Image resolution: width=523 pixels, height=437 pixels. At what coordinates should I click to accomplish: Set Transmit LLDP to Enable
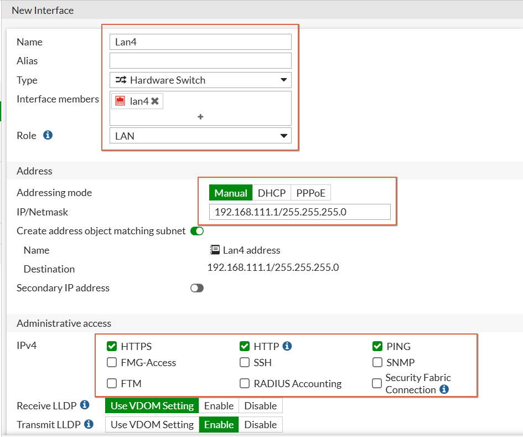click(x=219, y=425)
